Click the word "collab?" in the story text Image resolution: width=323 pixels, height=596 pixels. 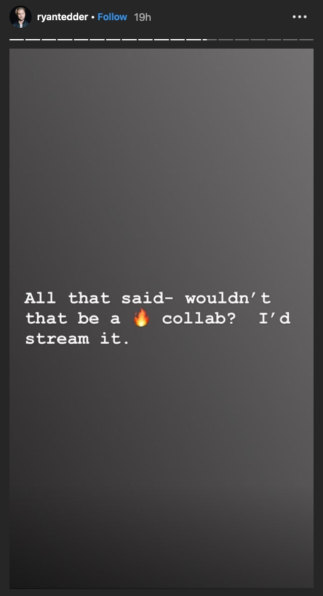(x=199, y=318)
